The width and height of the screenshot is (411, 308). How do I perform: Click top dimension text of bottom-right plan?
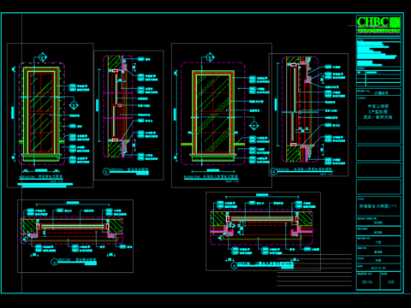tap(262, 195)
